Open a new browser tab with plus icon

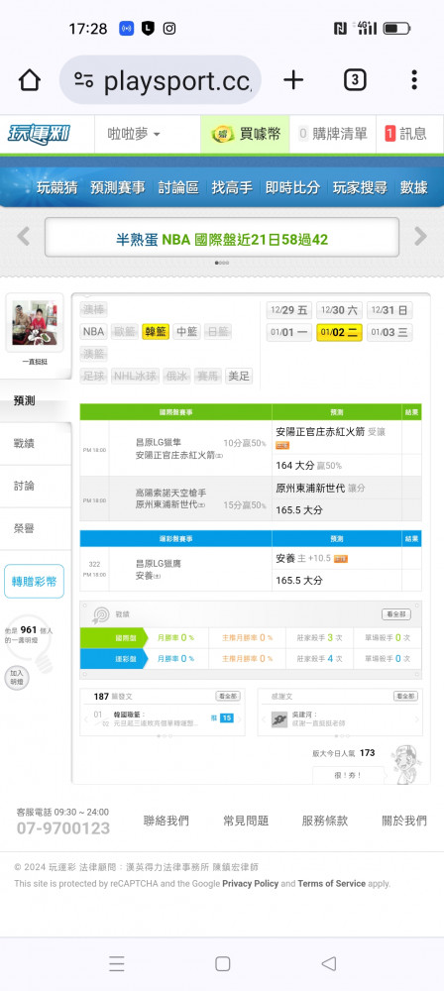click(x=292, y=79)
